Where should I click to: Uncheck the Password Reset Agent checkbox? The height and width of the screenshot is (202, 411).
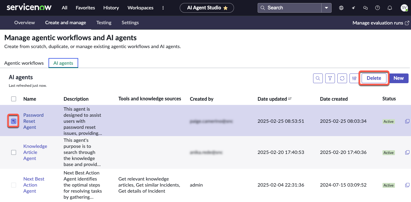coord(14,121)
